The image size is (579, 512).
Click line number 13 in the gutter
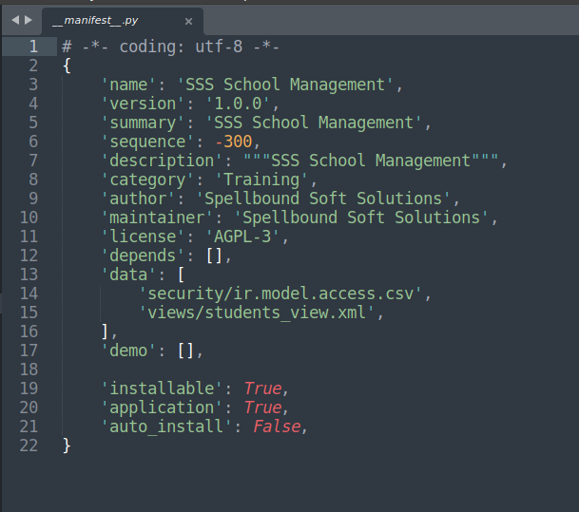pyautogui.click(x=29, y=275)
